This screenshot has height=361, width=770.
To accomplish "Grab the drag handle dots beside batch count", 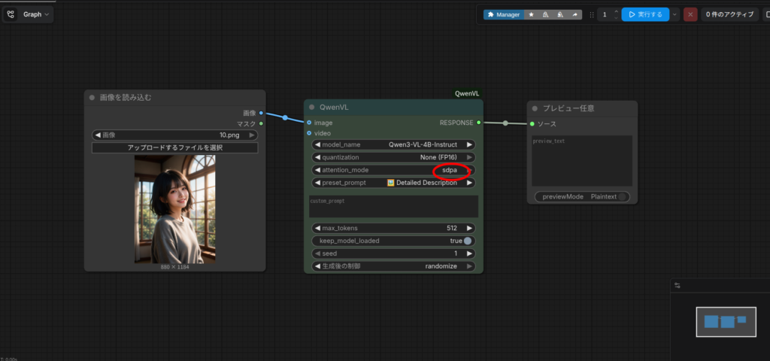I will [592, 14].
